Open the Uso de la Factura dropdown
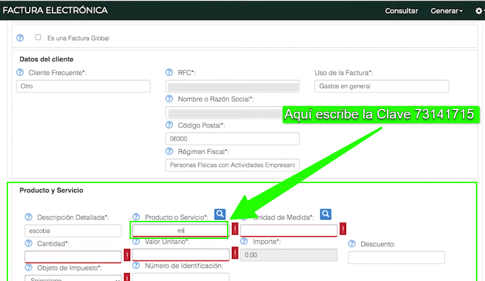485x281 pixels. 381,86
